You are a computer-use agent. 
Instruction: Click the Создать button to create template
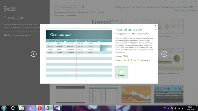[x=121, y=72]
